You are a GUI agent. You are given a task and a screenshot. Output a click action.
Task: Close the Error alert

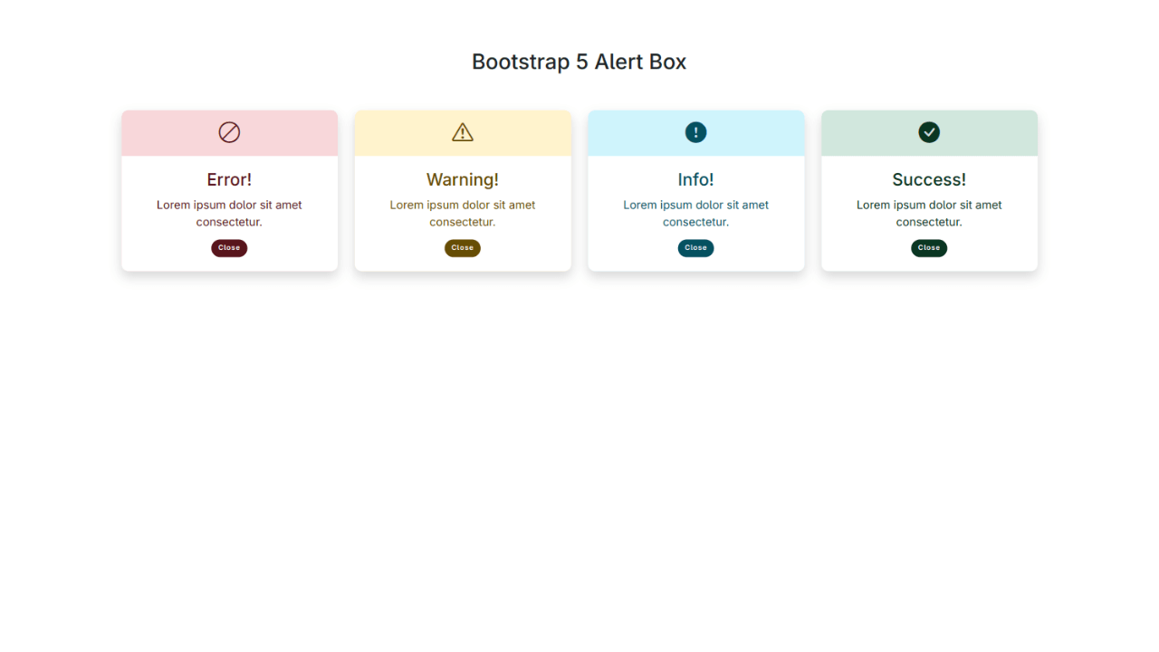coord(229,247)
